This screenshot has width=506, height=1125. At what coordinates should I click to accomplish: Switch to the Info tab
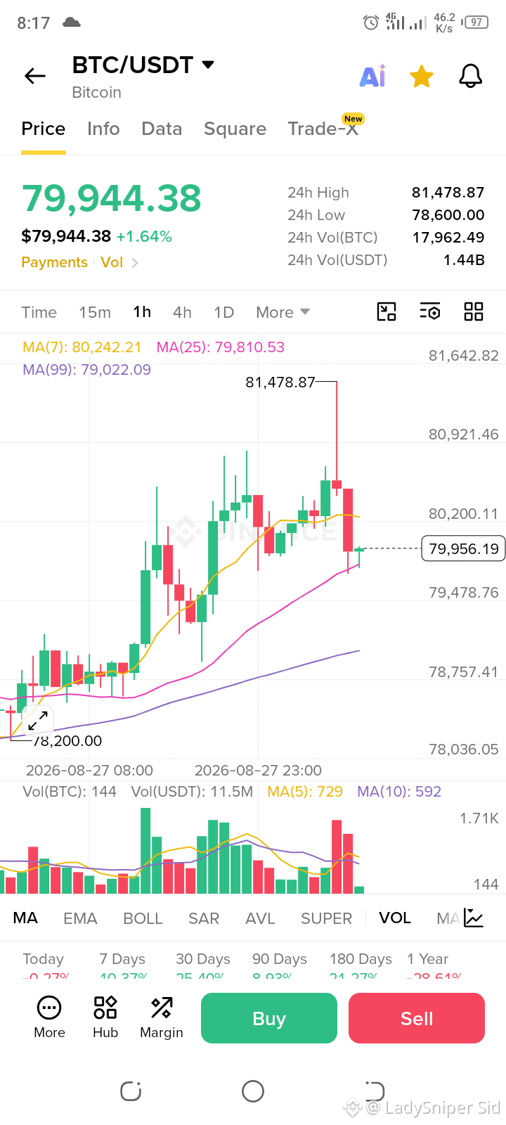103,129
